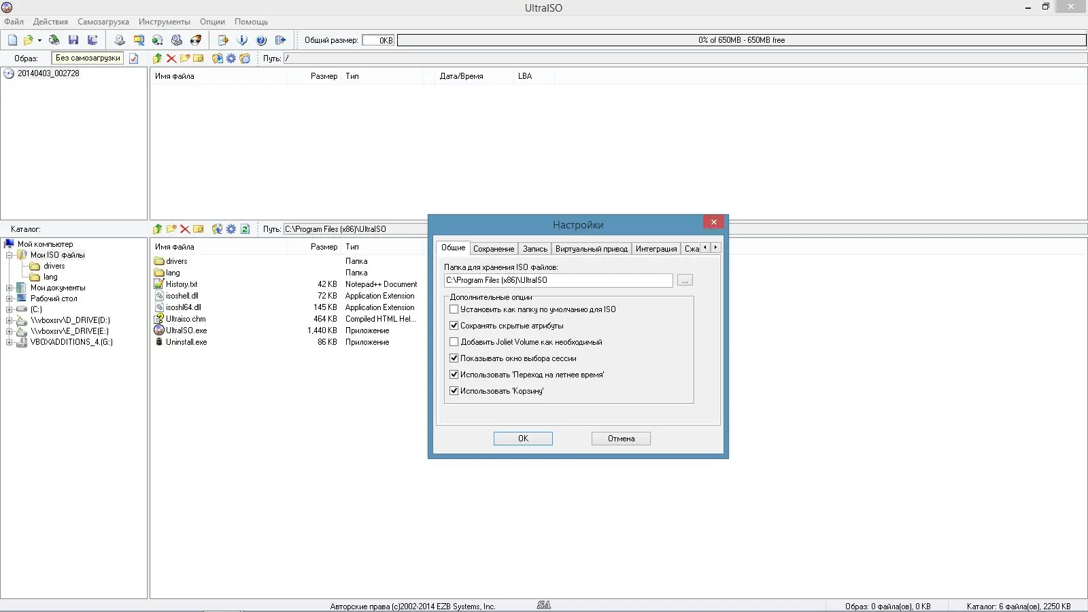1088x612 pixels.
Task: Click the Up folder icon in Catalog toolbar
Action: [158, 229]
